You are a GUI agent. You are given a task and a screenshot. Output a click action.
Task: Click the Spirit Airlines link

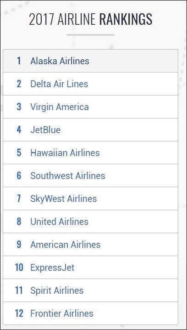57,291
